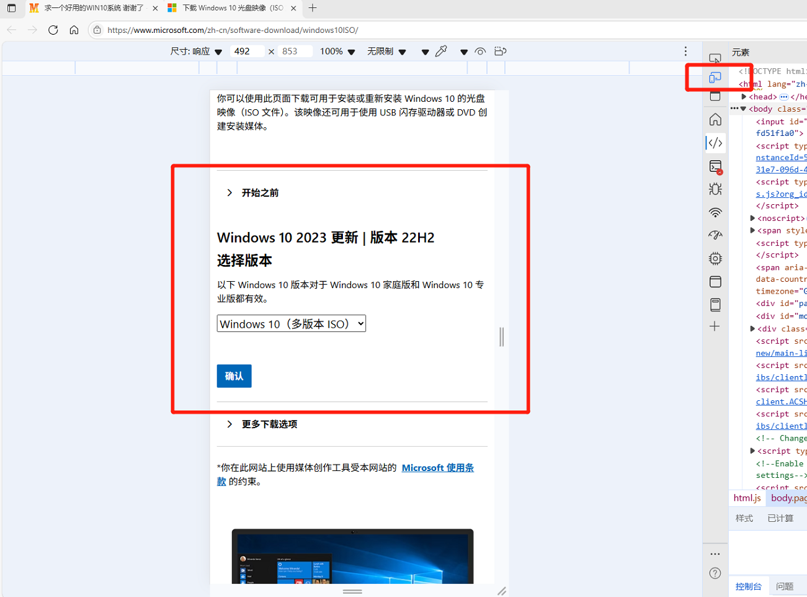Click the rotate screen icon in device toolbar
This screenshot has height=597, width=807.
500,52
